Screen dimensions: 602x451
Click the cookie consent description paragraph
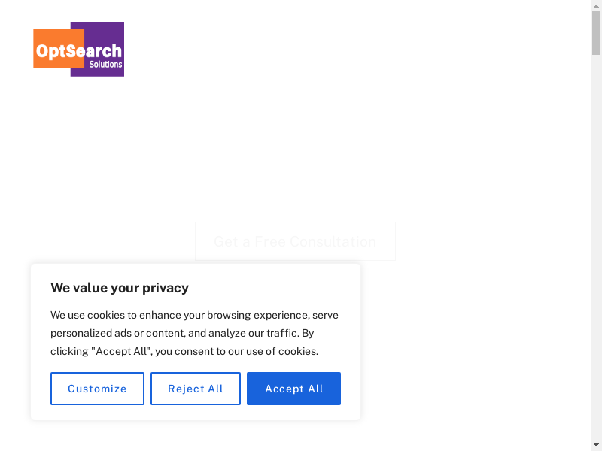click(x=194, y=333)
